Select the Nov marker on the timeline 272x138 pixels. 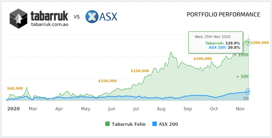pyautogui.click(x=240, y=109)
